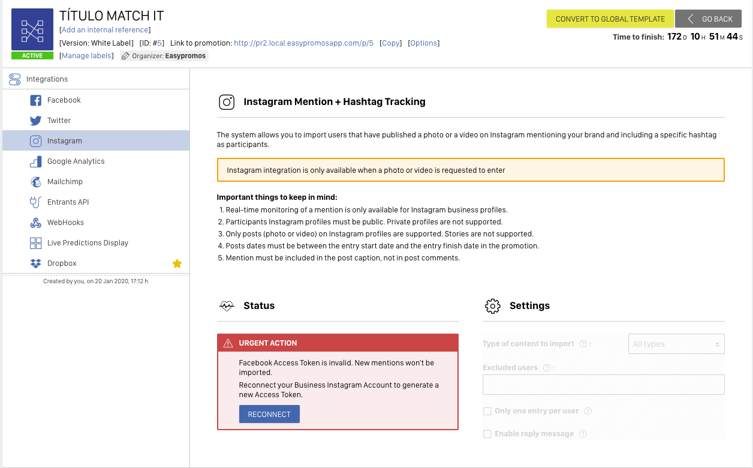Click the URGENT ACTION red header
The width and height of the screenshot is (753, 468).
tap(338, 343)
